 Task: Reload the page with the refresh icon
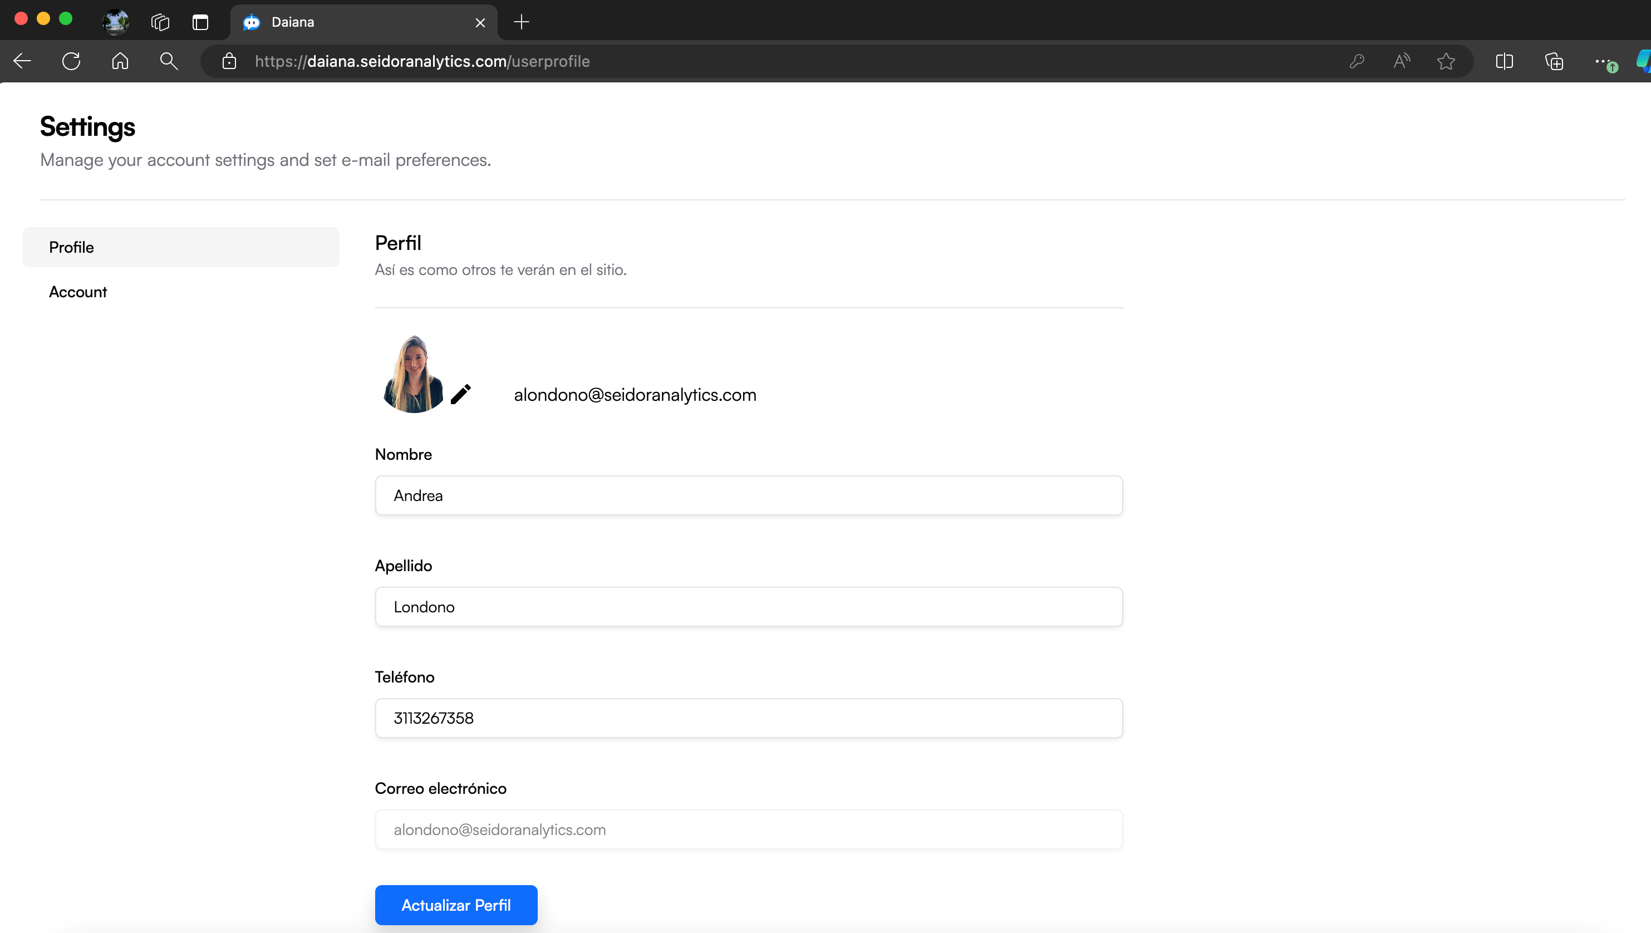coord(71,62)
